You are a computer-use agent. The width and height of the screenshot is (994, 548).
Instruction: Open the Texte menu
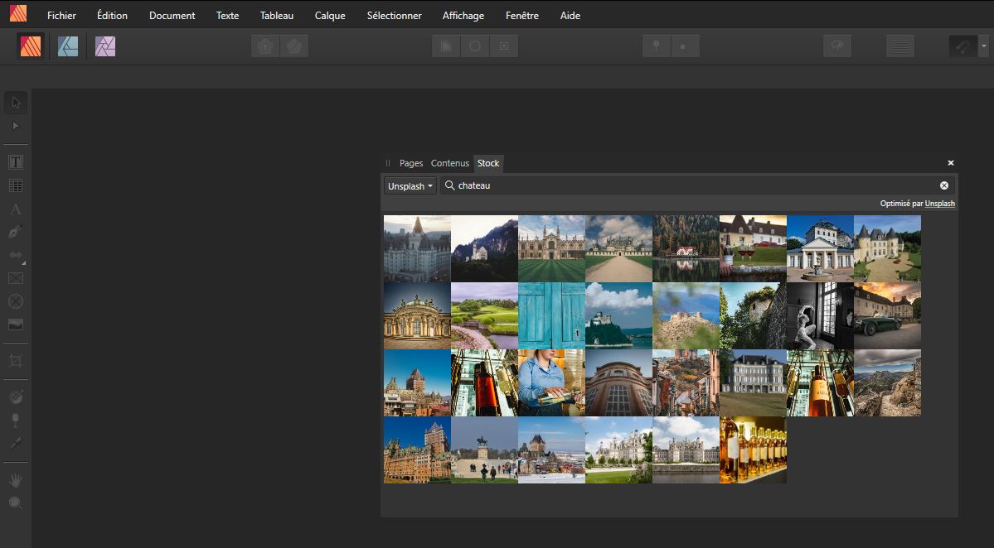pyautogui.click(x=227, y=15)
